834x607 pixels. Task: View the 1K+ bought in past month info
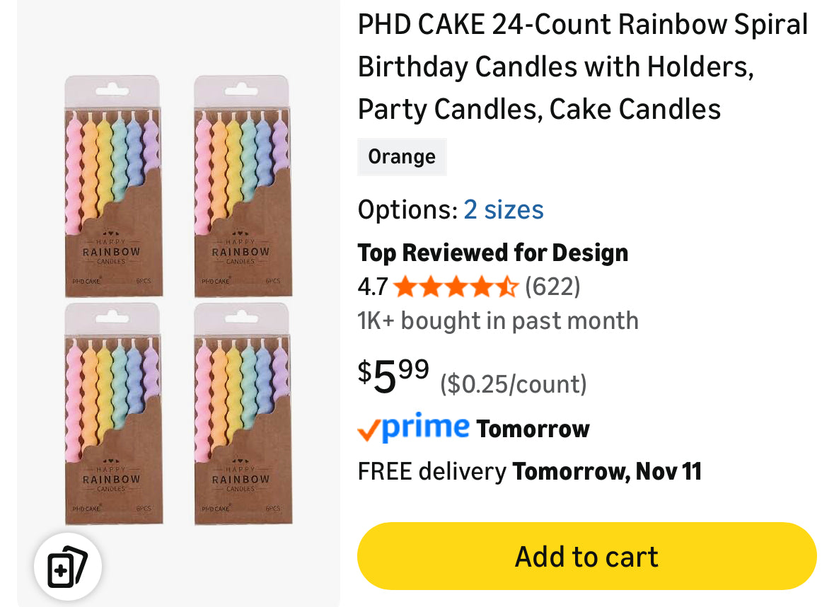point(498,320)
